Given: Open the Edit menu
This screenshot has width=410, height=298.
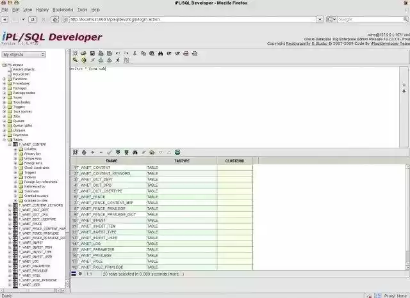Looking at the screenshot, I should tap(15, 10).
